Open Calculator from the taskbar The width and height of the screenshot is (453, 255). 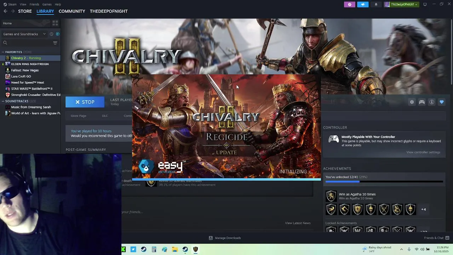(154, 249)
